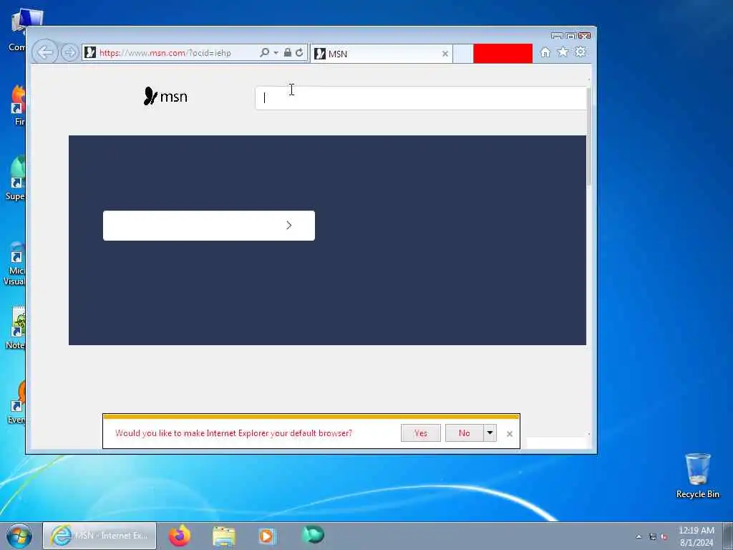Dismiss the default browser notification bar
Screen dimensions: 733x550
510,434
